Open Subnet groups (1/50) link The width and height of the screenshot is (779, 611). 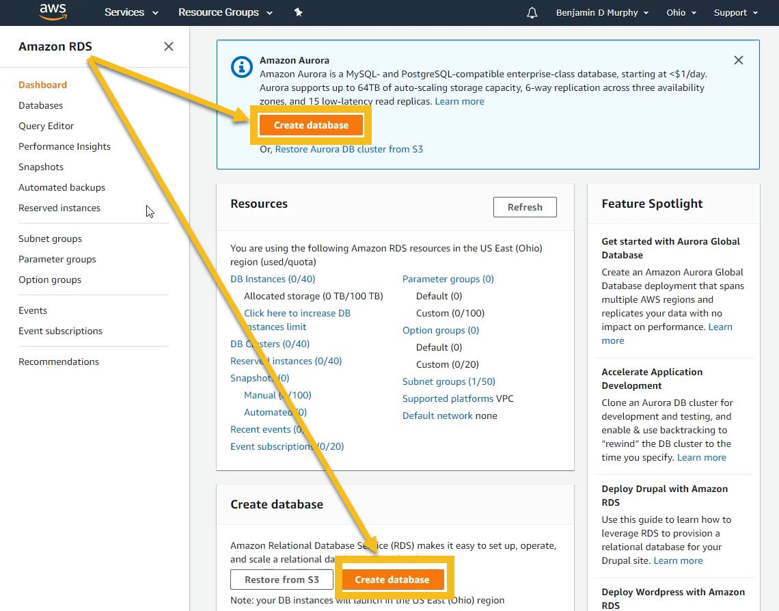449,381
